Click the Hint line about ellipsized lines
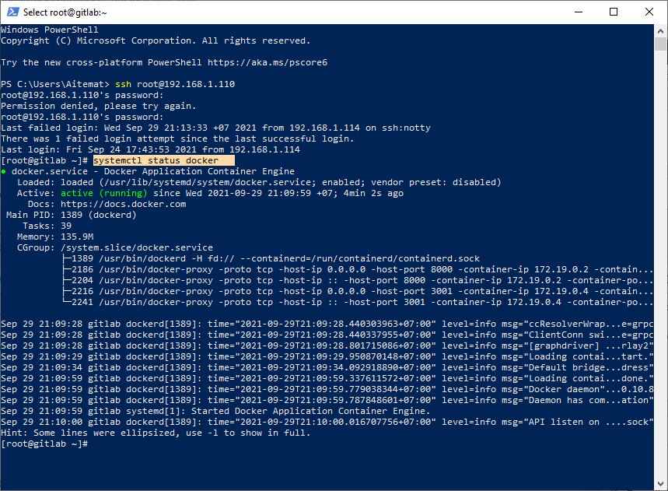 pyautogui.click(x=155, y=433)
